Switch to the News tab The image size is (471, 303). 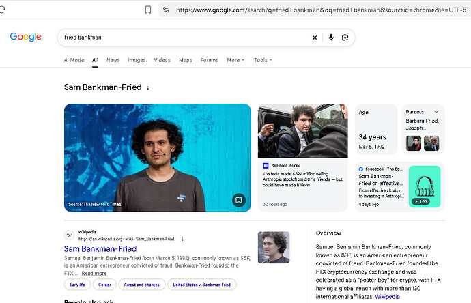[113, 60]
